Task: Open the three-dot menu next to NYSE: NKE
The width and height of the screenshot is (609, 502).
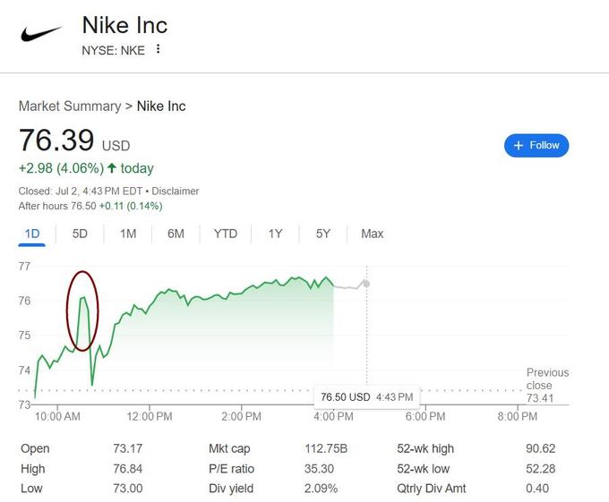Action: (159, 49)
